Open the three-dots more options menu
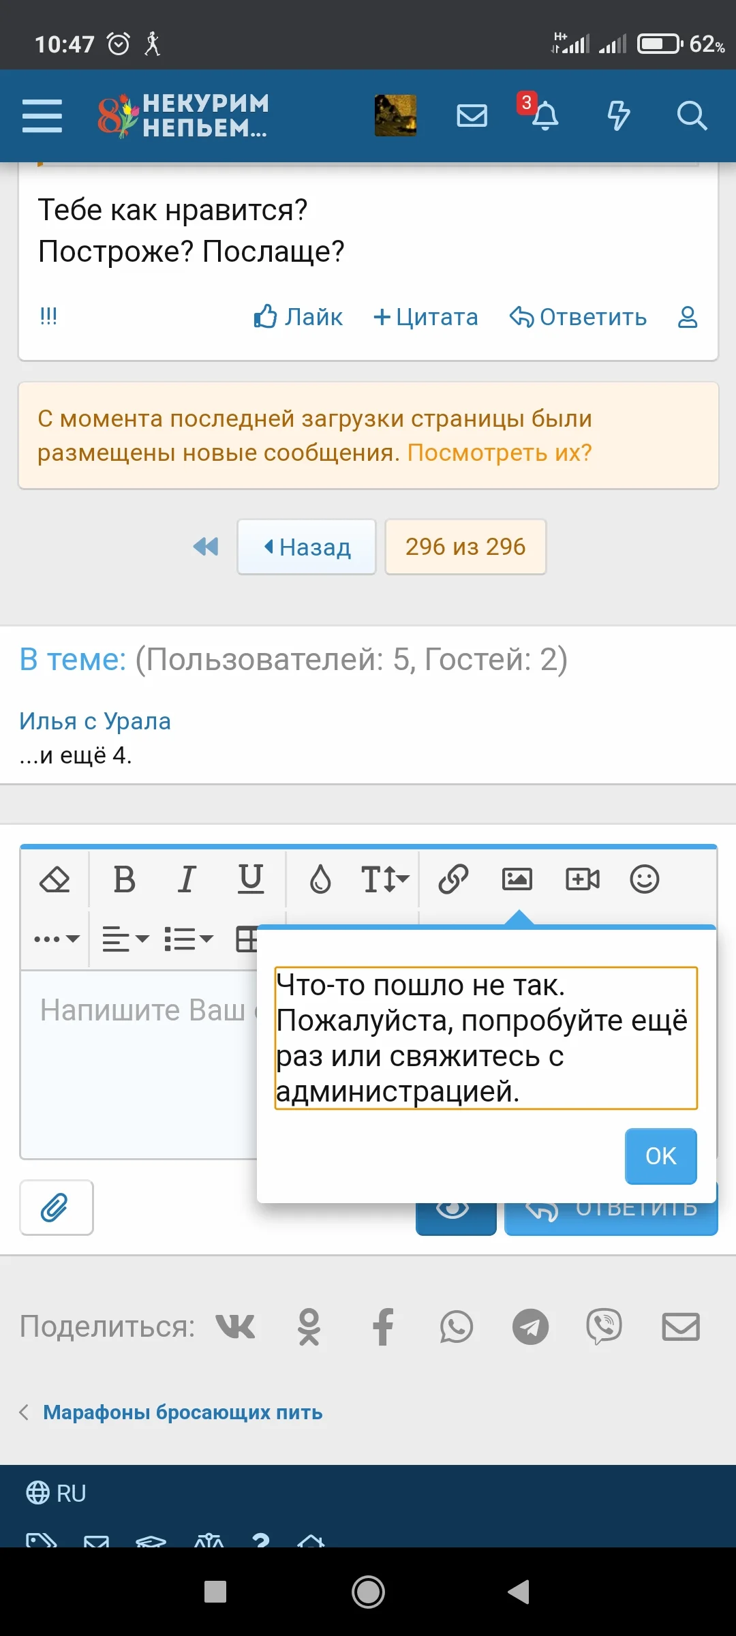The image size is (736, 1636). 57,939
